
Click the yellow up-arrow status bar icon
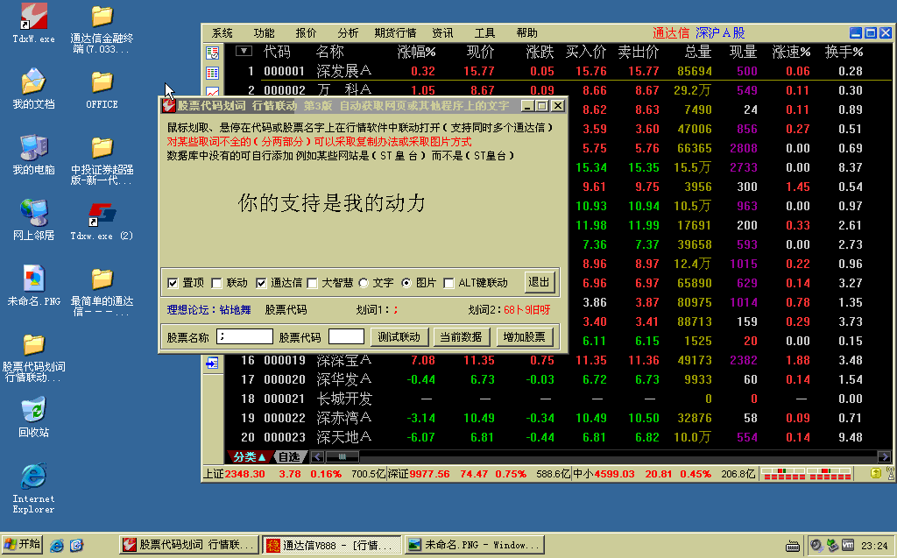tap(876, 473)
